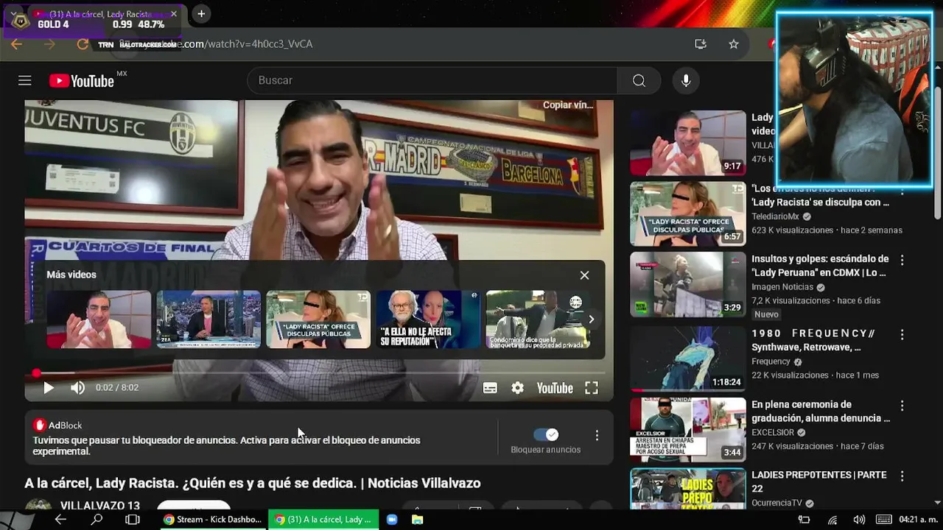Viewport: 943px width, 530px height.
Task: Click the Buscar search field
Action: click(432, 80)
